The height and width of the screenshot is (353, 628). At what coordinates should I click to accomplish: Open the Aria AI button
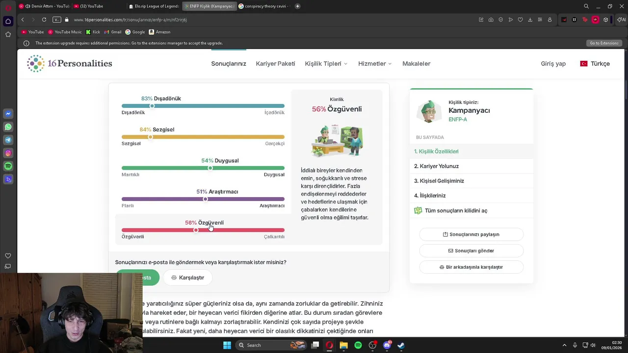point(621,20)
